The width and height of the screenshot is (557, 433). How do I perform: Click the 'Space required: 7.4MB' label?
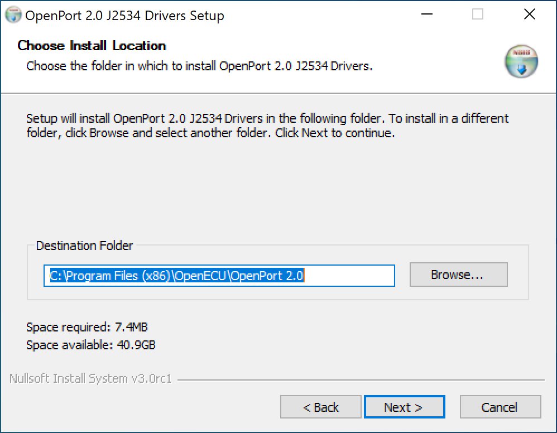coord(87,327)
